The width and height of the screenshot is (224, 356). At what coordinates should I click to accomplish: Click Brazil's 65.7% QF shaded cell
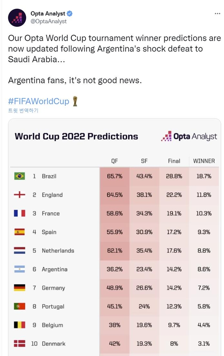(x=115, y=176)
